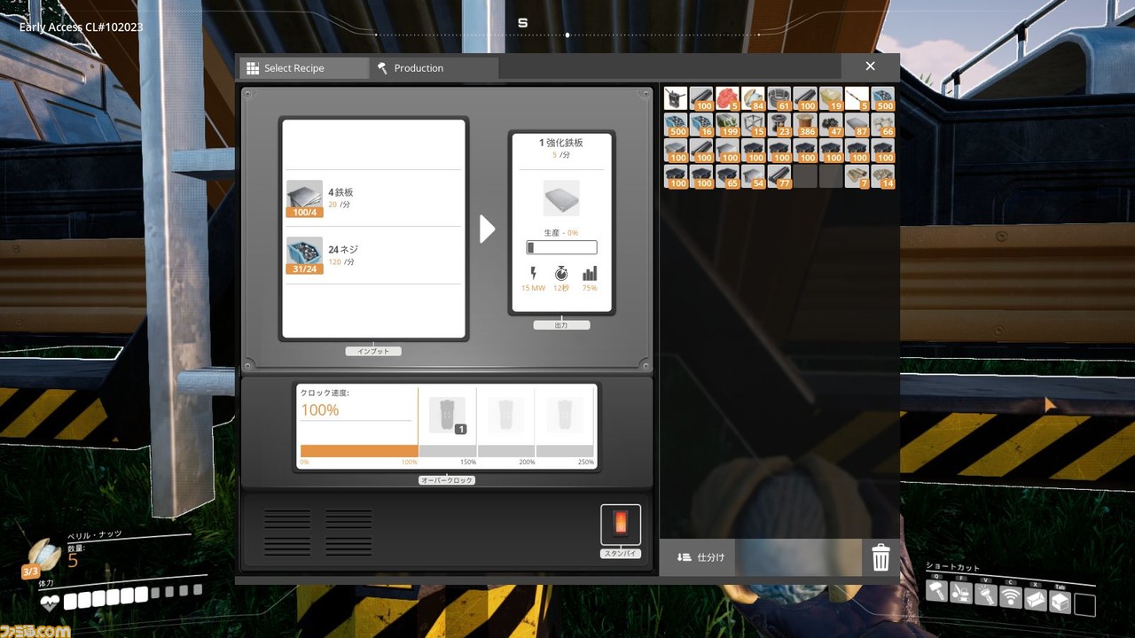Pick the yellow sulfur stack of 19
This screenshot has height=638, width=1135.
click(831, 98)
